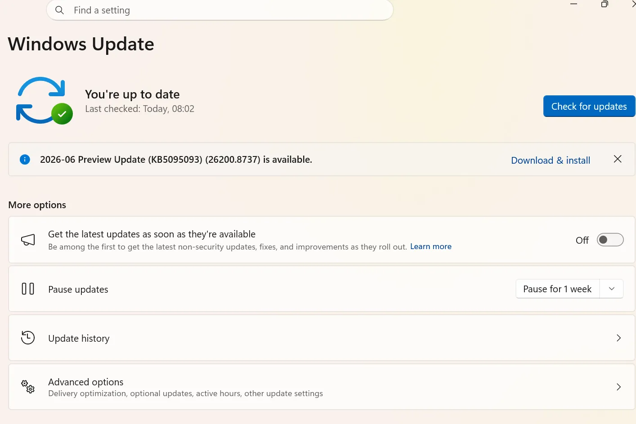Open the Update history row
Image resolution: width=636 pixels, height=424 pixels.
click(322, 338)
